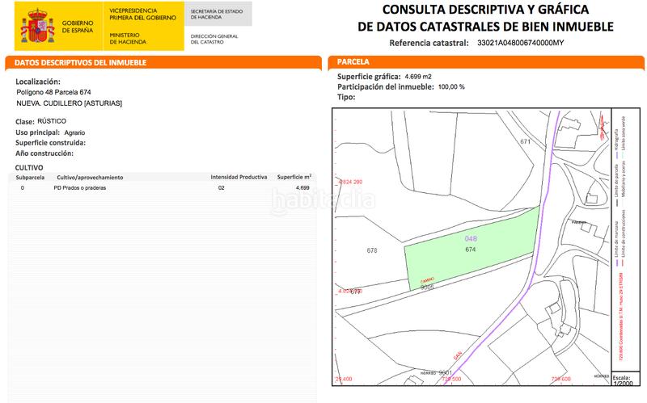Click the 'Cultivo/aprovechamiento' column header

[x=89, y=176]
